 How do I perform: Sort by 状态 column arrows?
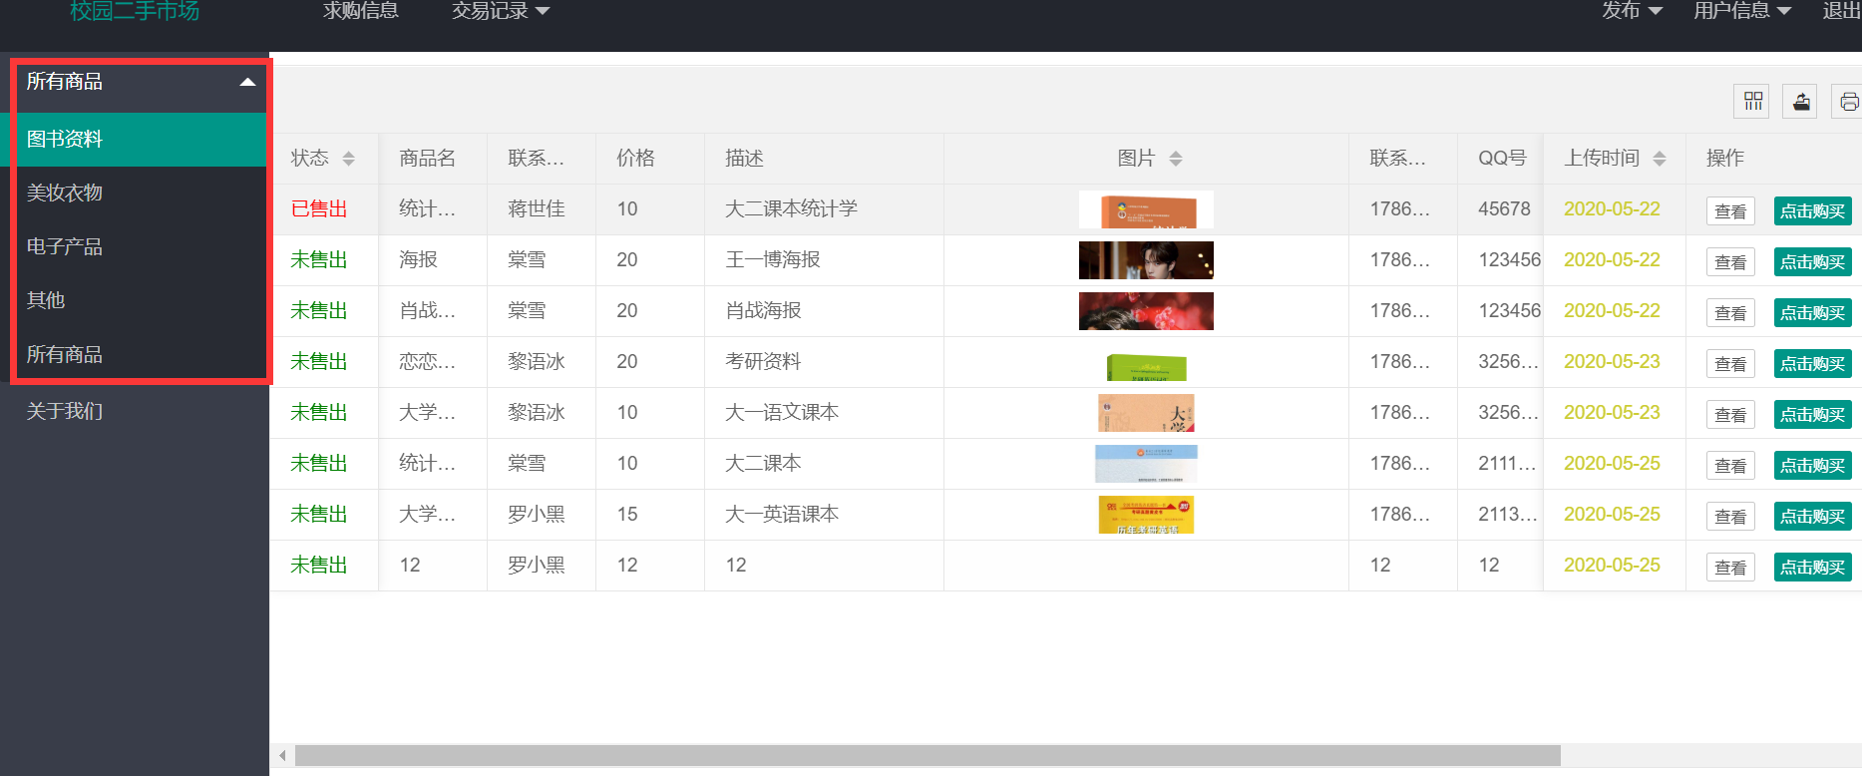pyautogui.click(x=348, y=159)
